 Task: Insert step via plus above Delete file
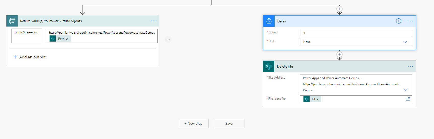[339, 54]
